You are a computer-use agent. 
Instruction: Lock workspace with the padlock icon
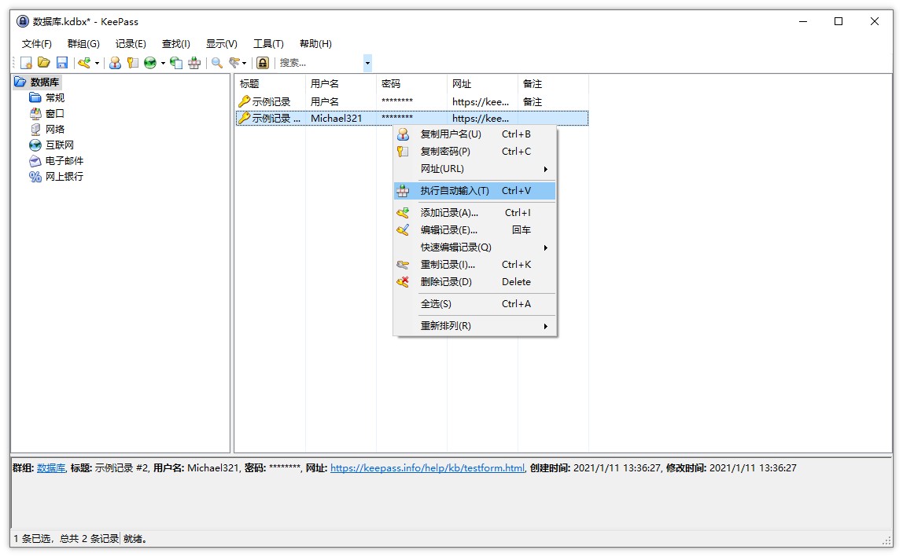pyautogui.click(x=263, y=63)
